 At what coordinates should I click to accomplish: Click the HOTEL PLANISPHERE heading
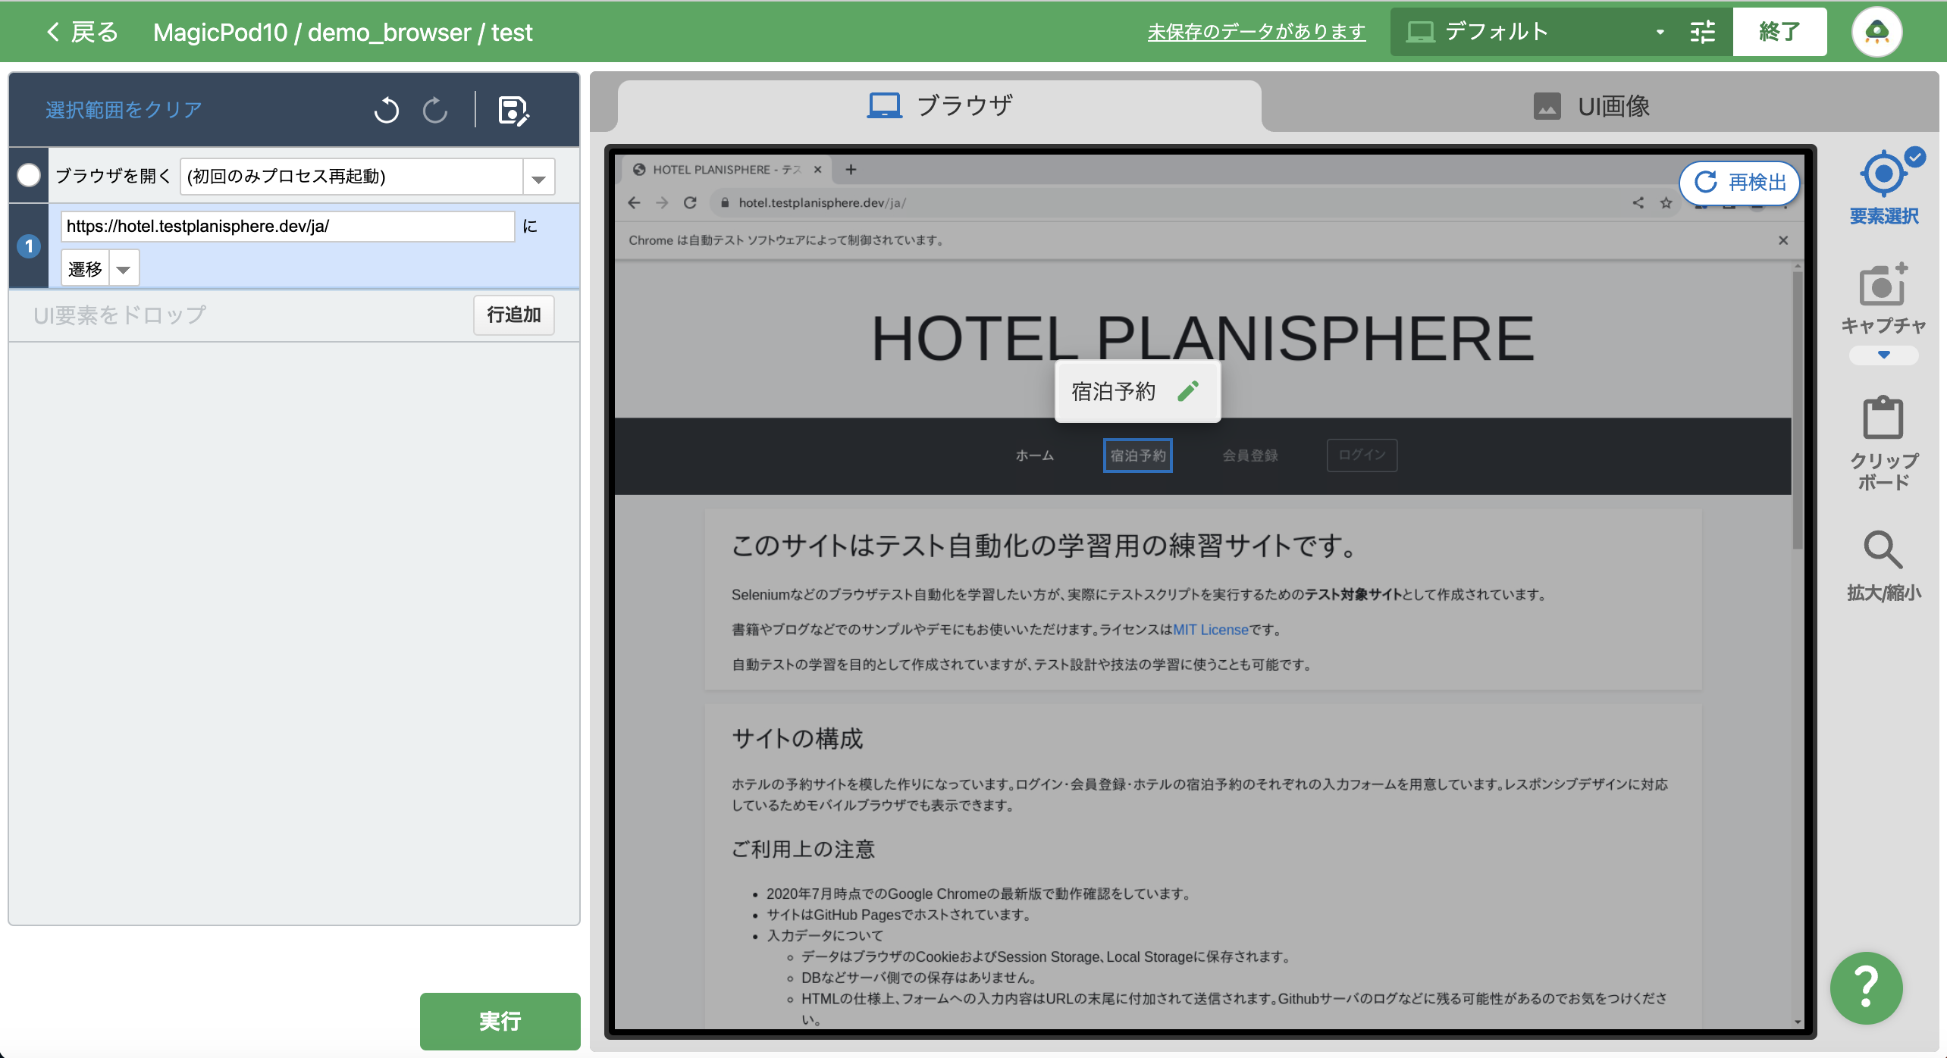pos(1202,339)
